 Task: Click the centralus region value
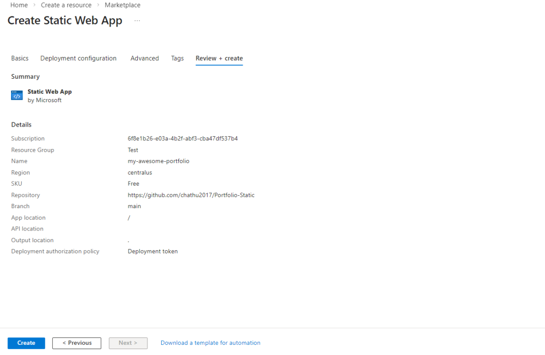140,172
